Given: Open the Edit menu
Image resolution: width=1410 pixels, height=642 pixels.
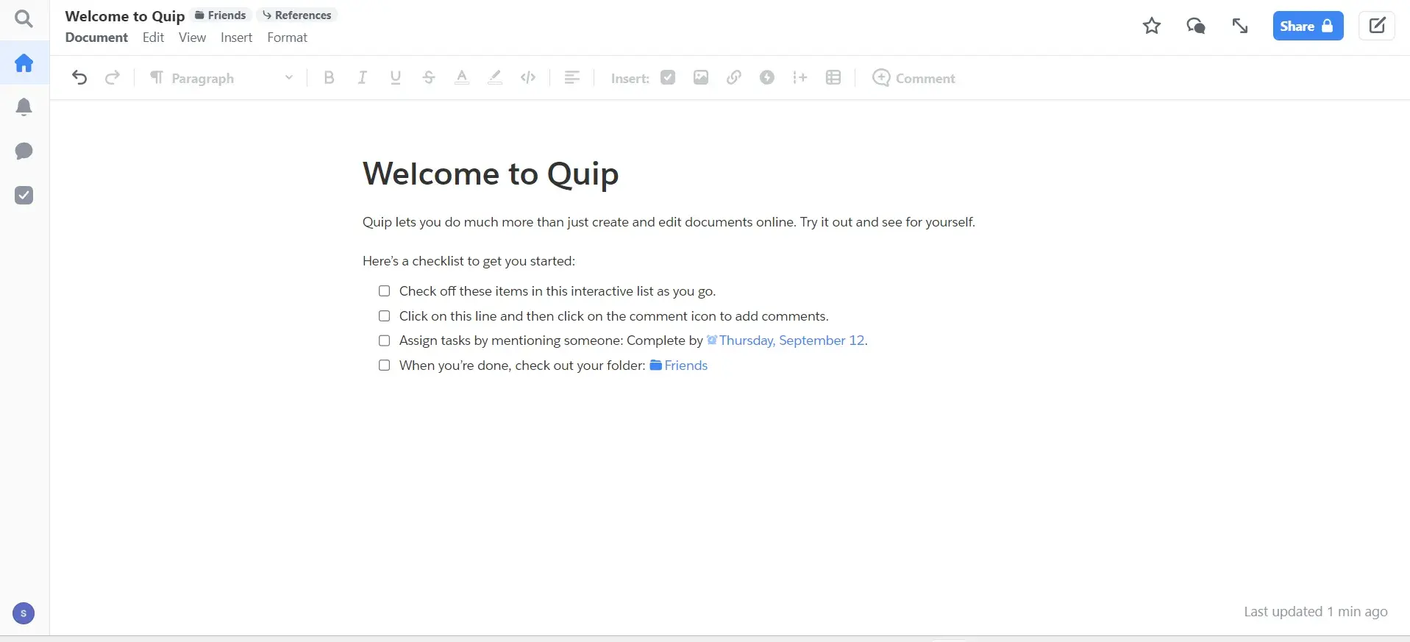Looking at the screenshot, I should [153, 38].
